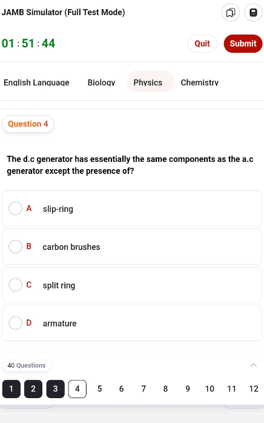Switch to the Biology tab
The height and width of the screenshot is (423, 264).
(101, 82)
